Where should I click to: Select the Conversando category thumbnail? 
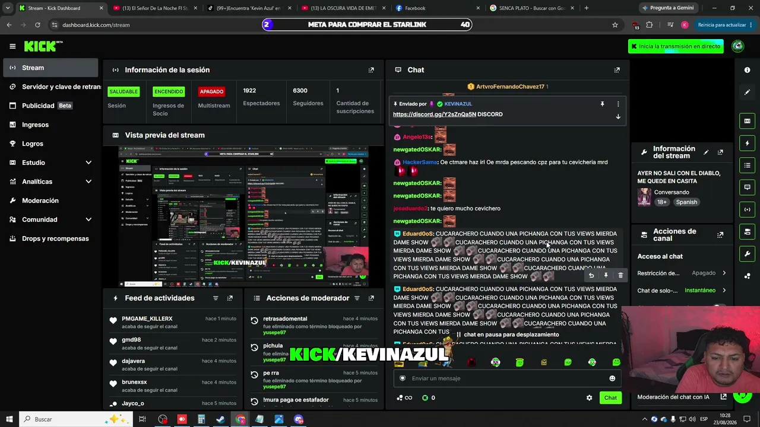pyautogui.click(x=644, y=197)
